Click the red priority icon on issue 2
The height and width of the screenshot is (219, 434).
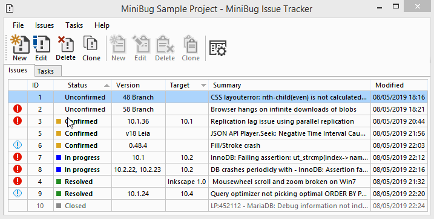[x=18, y=109]
